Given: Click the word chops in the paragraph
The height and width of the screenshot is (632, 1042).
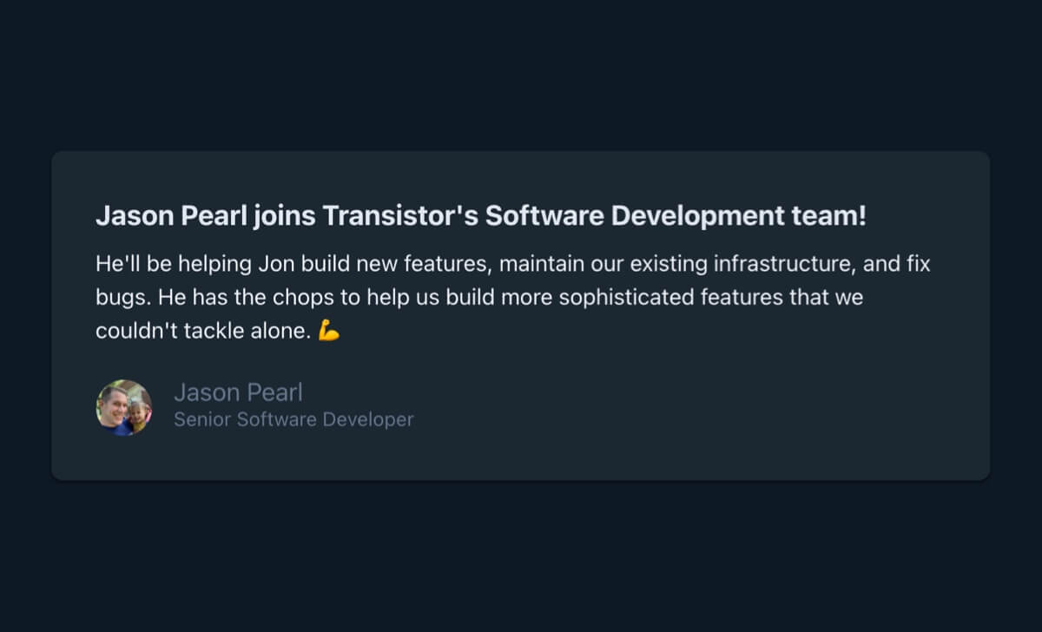Looking at the screenshot, I should coord(303,298).
